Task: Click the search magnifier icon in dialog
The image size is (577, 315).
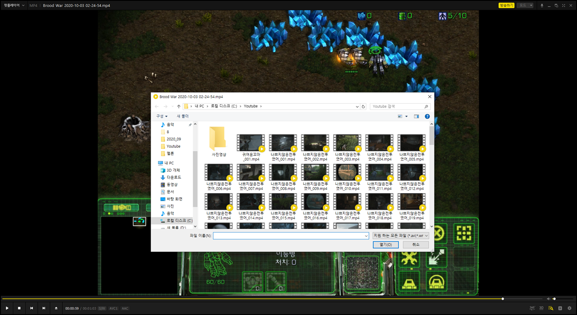Action: pyautogui.click(x=426, y=107)
